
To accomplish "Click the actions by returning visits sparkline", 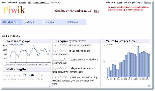I will 60,51.
